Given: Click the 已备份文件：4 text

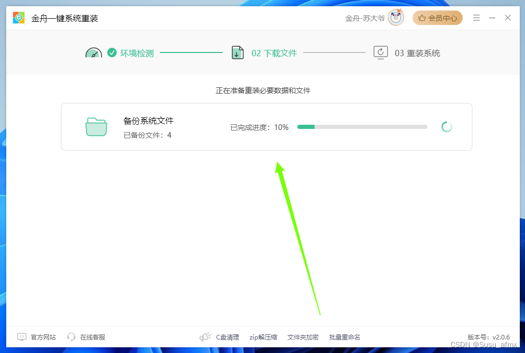Looking at the screenshot, I should coord(147,135).
